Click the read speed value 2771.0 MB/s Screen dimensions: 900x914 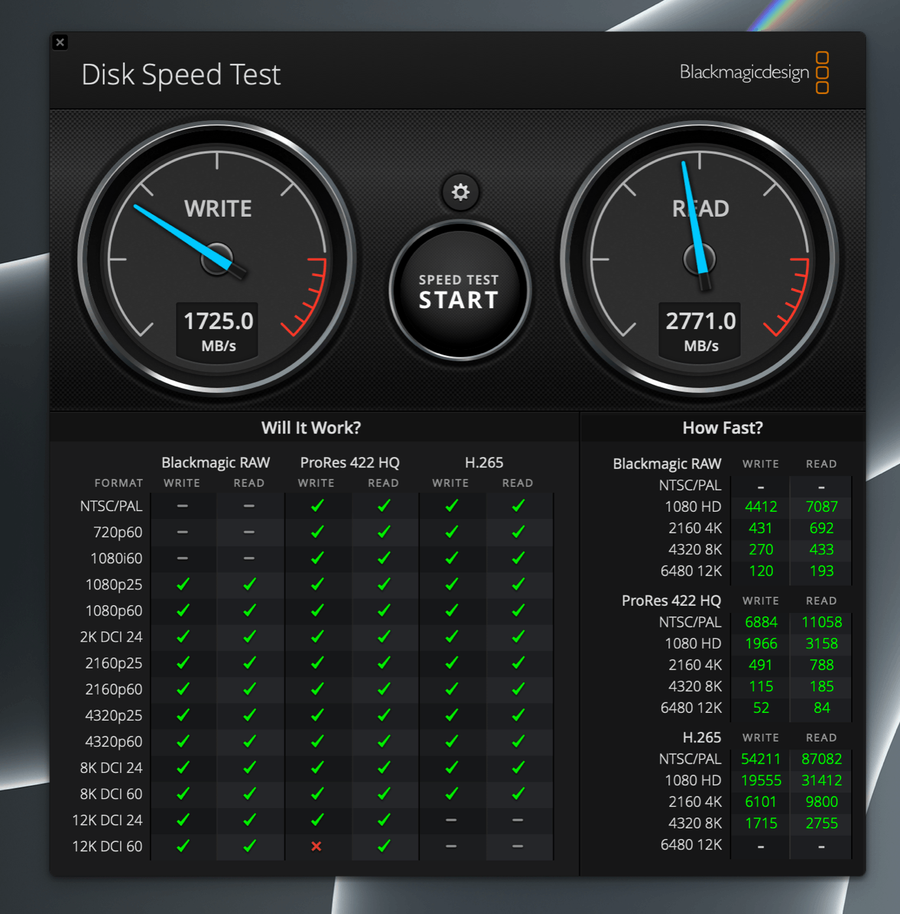click(700, 331)
